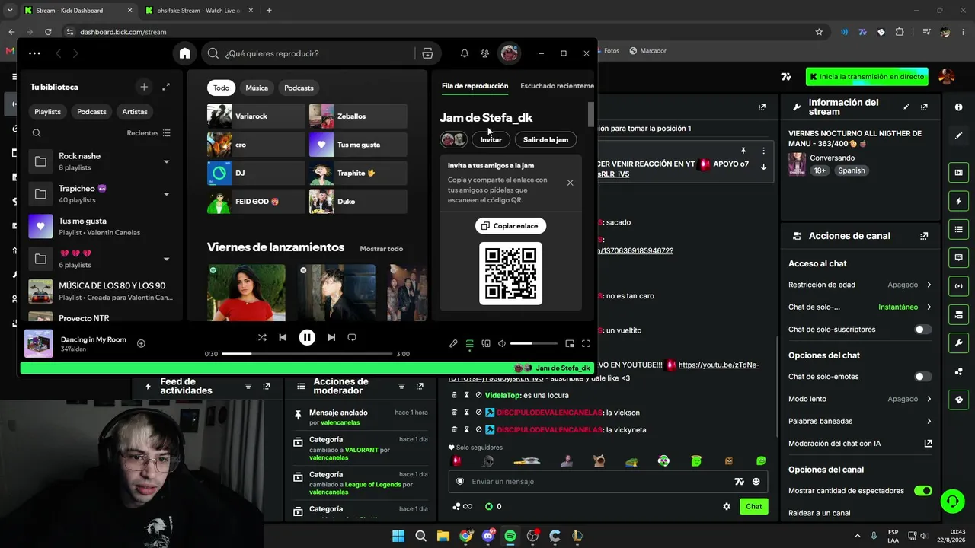Filter library by Playlists
The height and width of the screenshot is (548, 975).
point(47,112)
